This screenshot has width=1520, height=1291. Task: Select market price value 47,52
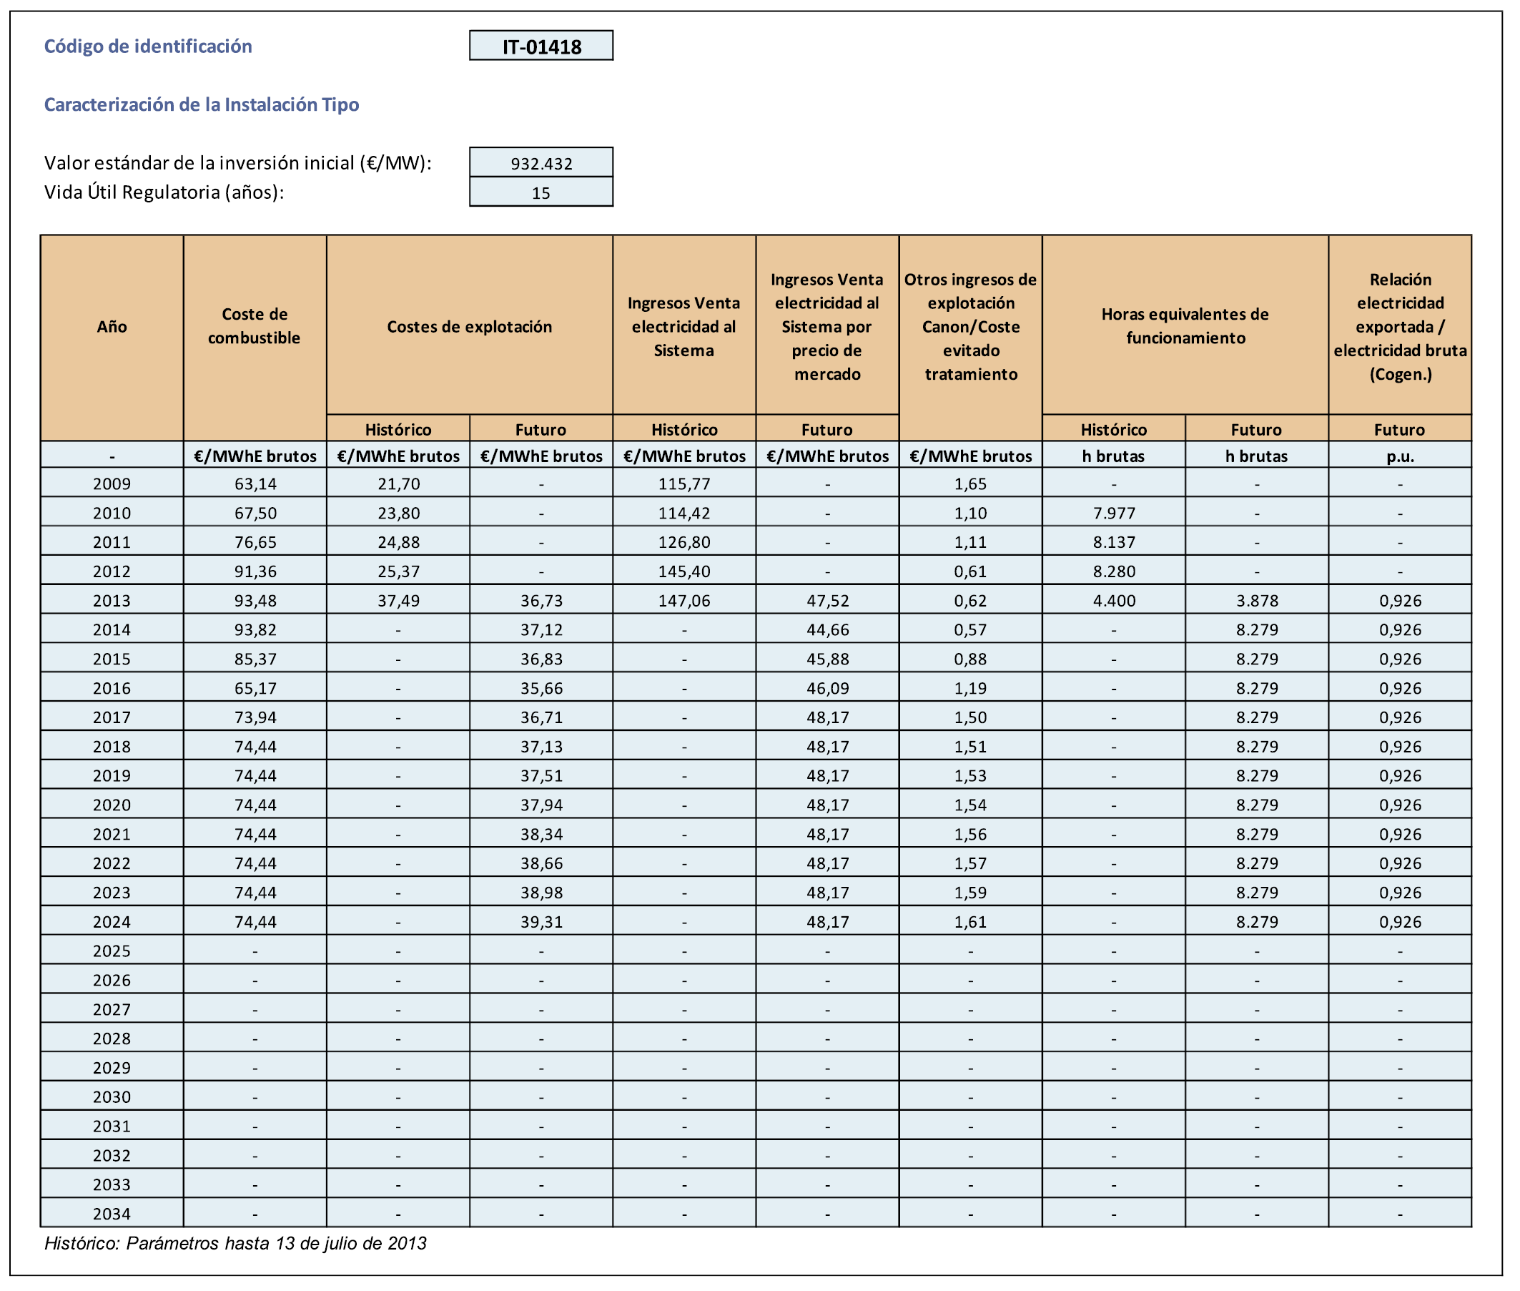827,601
